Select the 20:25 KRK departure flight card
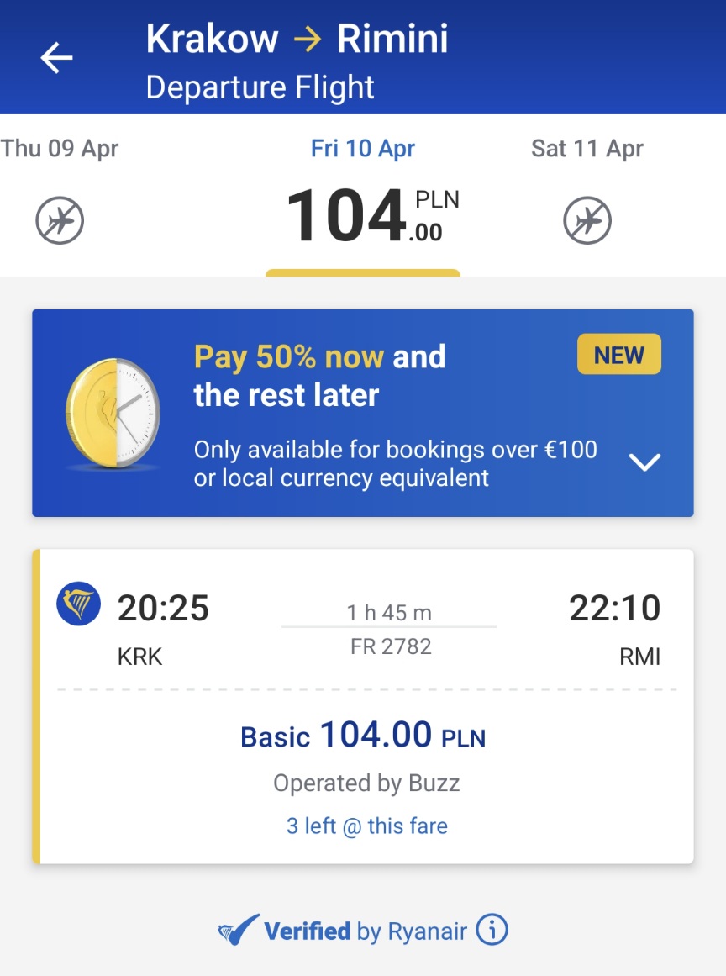 [363, 706]
